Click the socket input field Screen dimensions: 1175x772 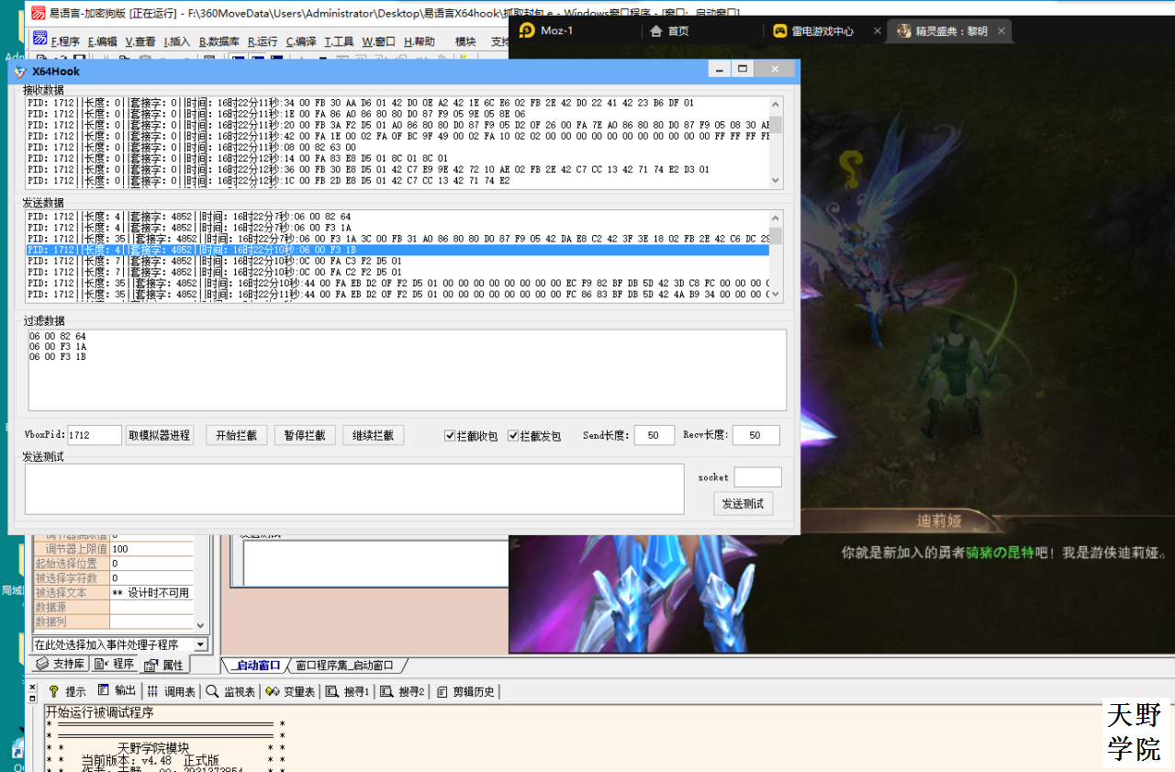(757, 477)
